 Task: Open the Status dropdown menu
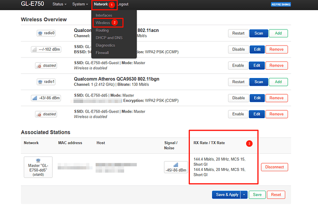(59, 4)
